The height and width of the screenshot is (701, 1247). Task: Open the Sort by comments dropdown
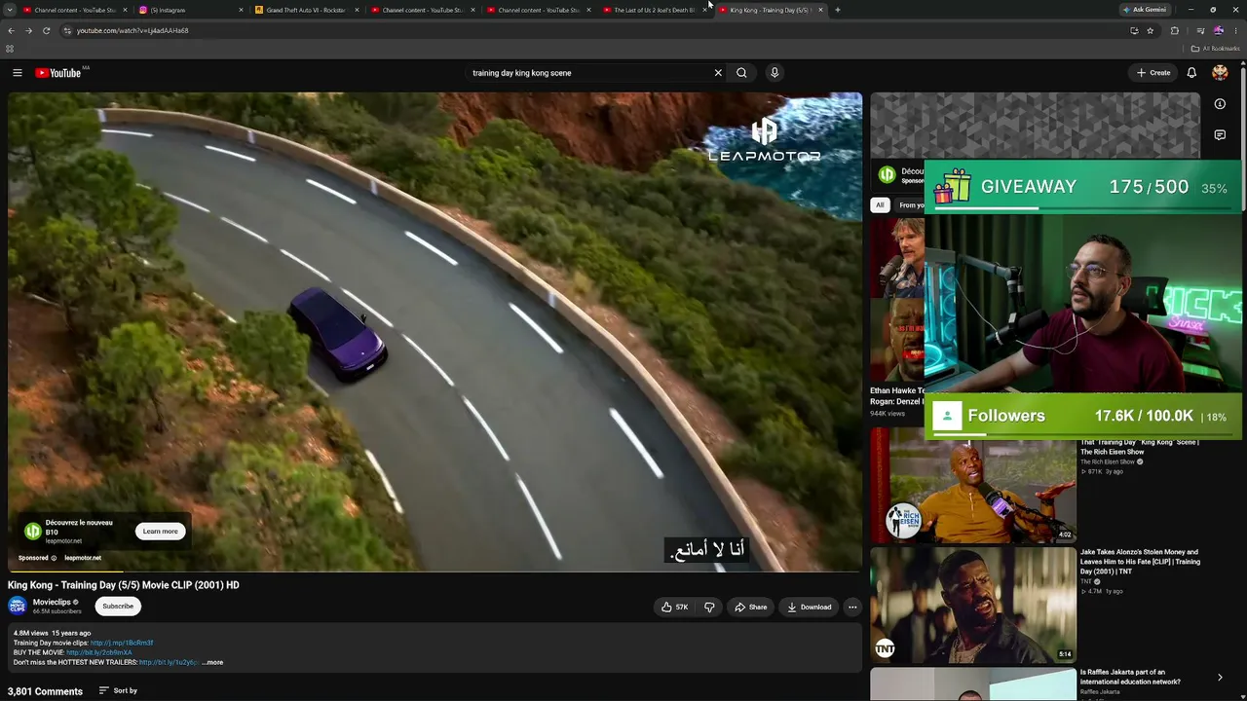(x=118, y=690)
